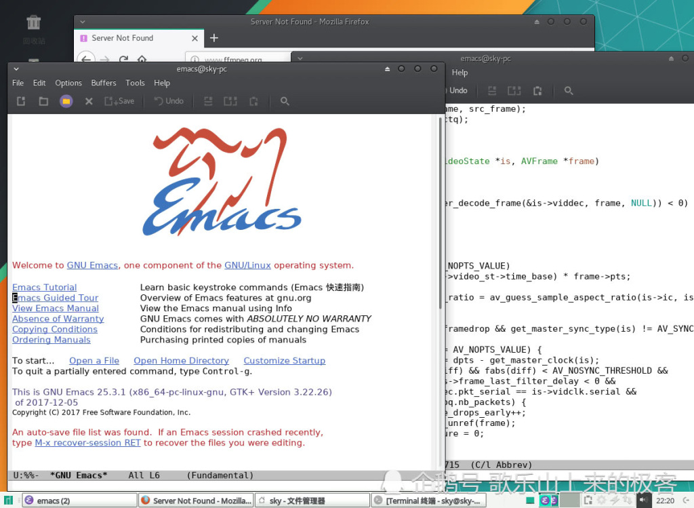Click the Firefox forward arrow button
Screen dimensions: 694x508
point(104,59)
